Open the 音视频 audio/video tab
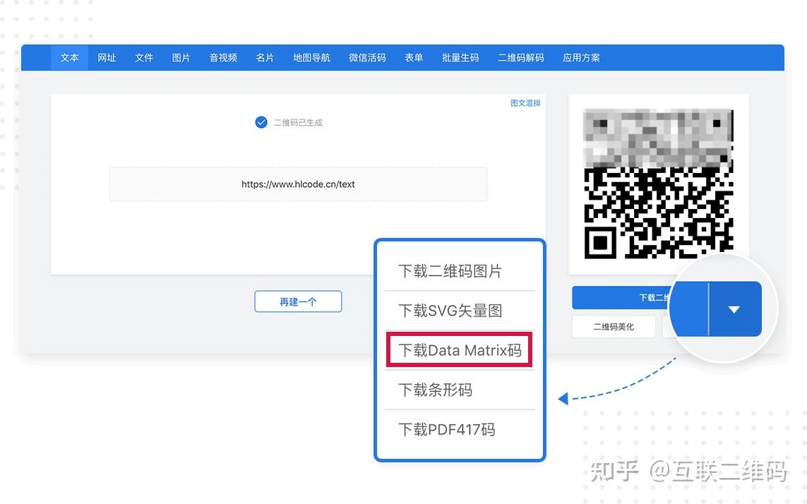 [222, 58]
